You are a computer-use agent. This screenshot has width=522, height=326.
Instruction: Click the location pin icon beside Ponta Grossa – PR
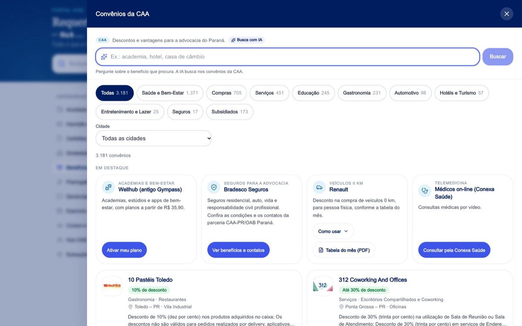341,307
